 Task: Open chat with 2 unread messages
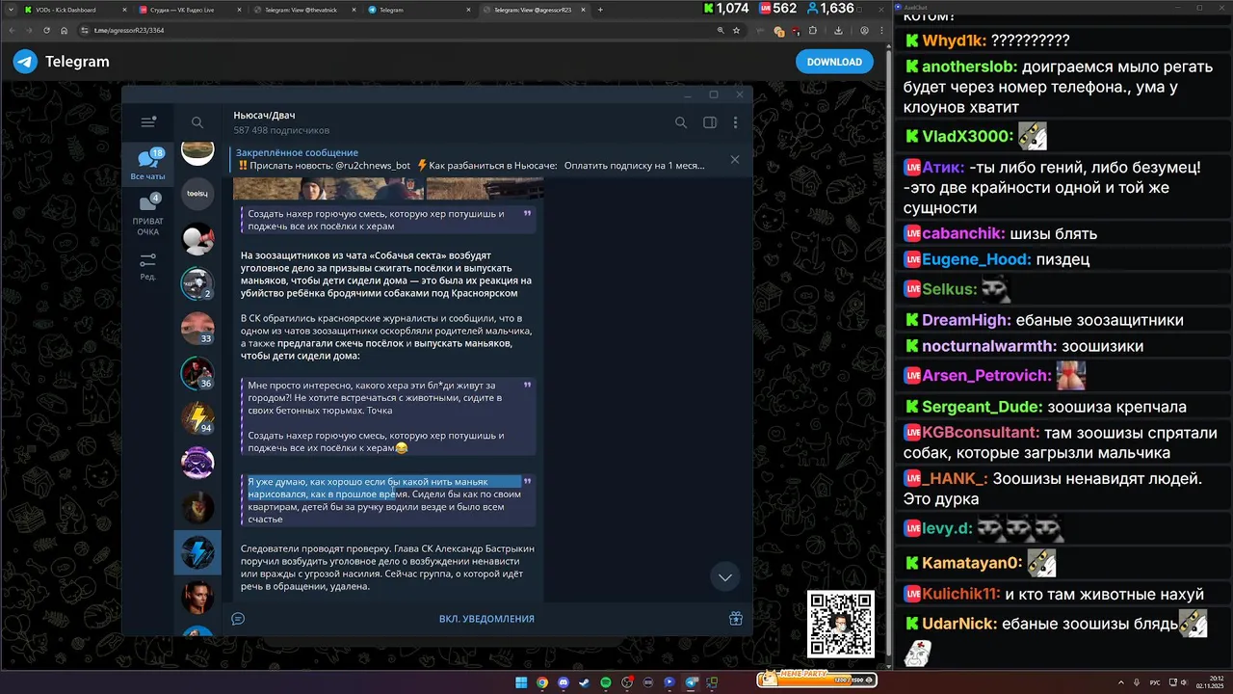(197, 283)
